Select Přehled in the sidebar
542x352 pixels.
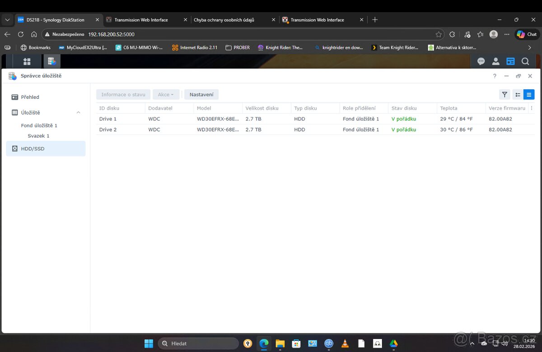46,97
